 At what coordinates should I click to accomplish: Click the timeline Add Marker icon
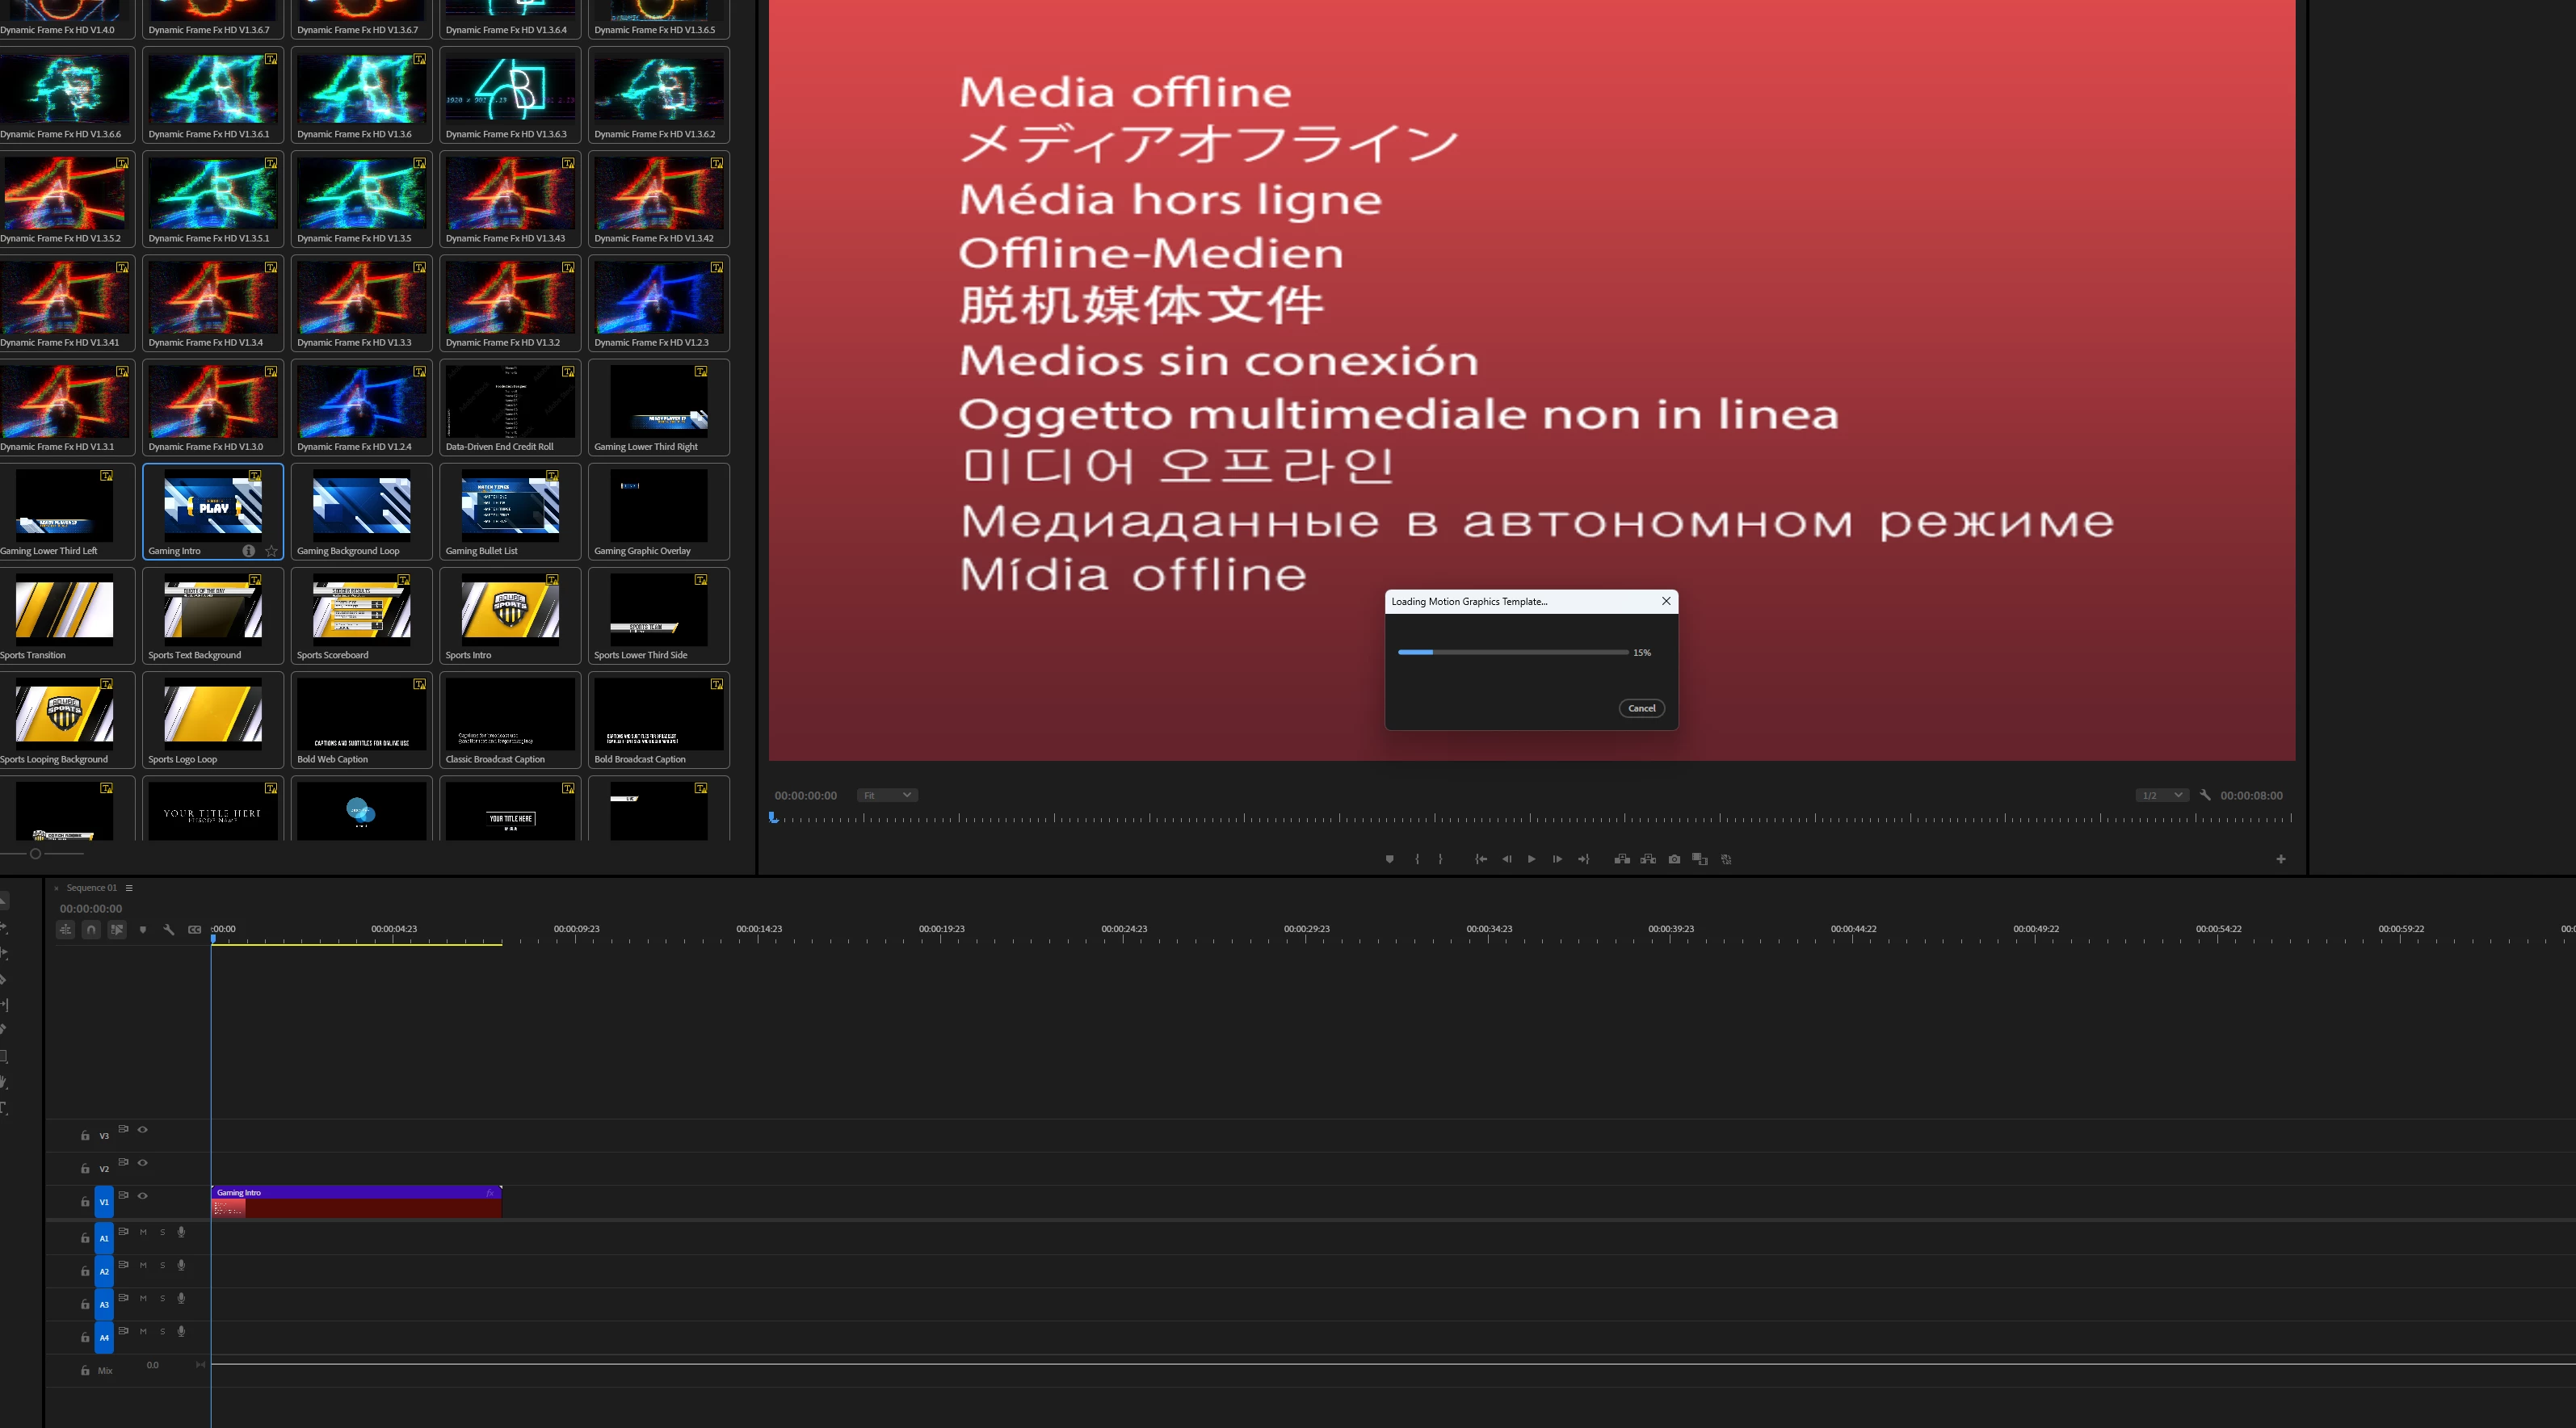point(143,930)
